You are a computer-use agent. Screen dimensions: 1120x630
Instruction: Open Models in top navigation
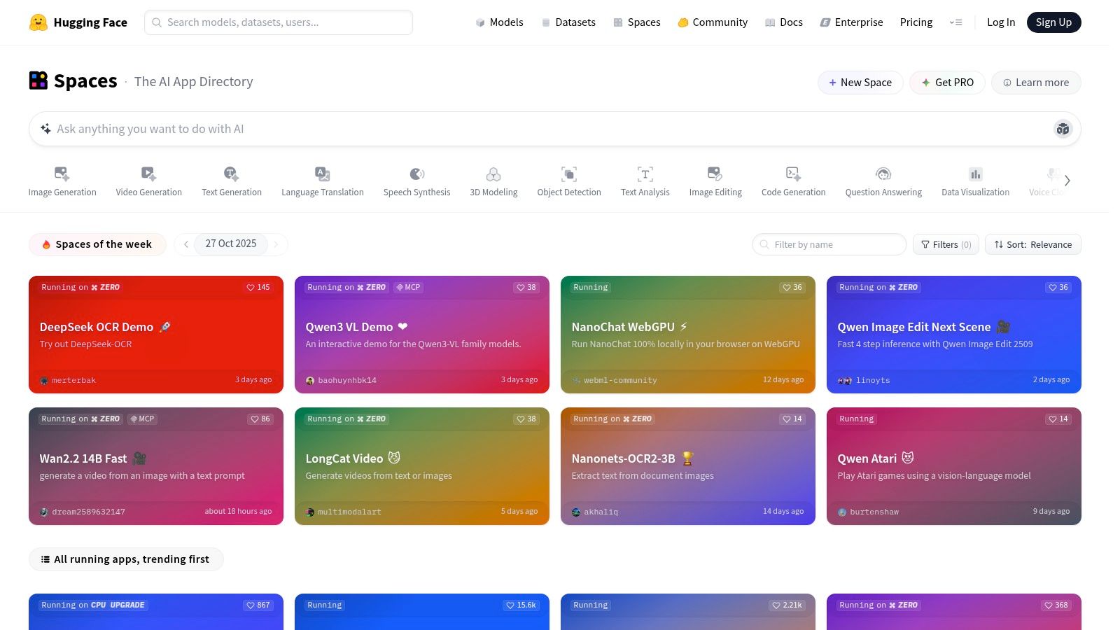[499, 22]
